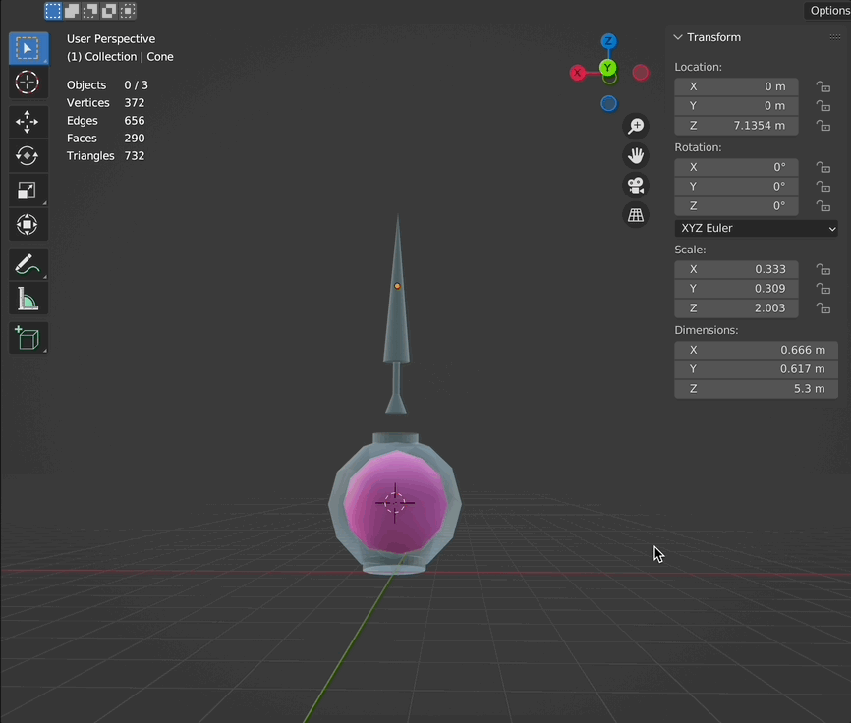Screen dimensions: 851x723
Task: Click Rotation Z field
Action: point(736,206)
